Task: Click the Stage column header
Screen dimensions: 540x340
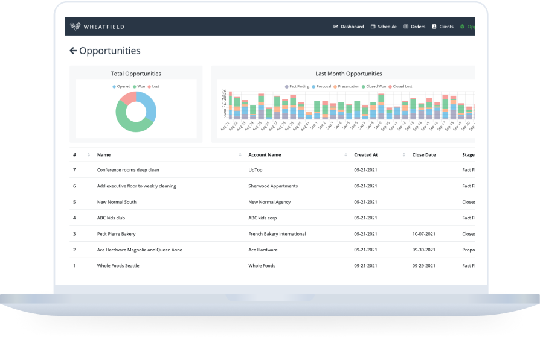Action: tap(468, 155)
